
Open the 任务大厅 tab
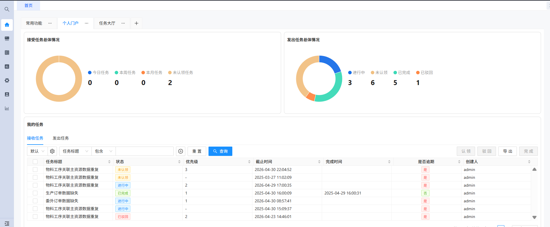[107, 23]
